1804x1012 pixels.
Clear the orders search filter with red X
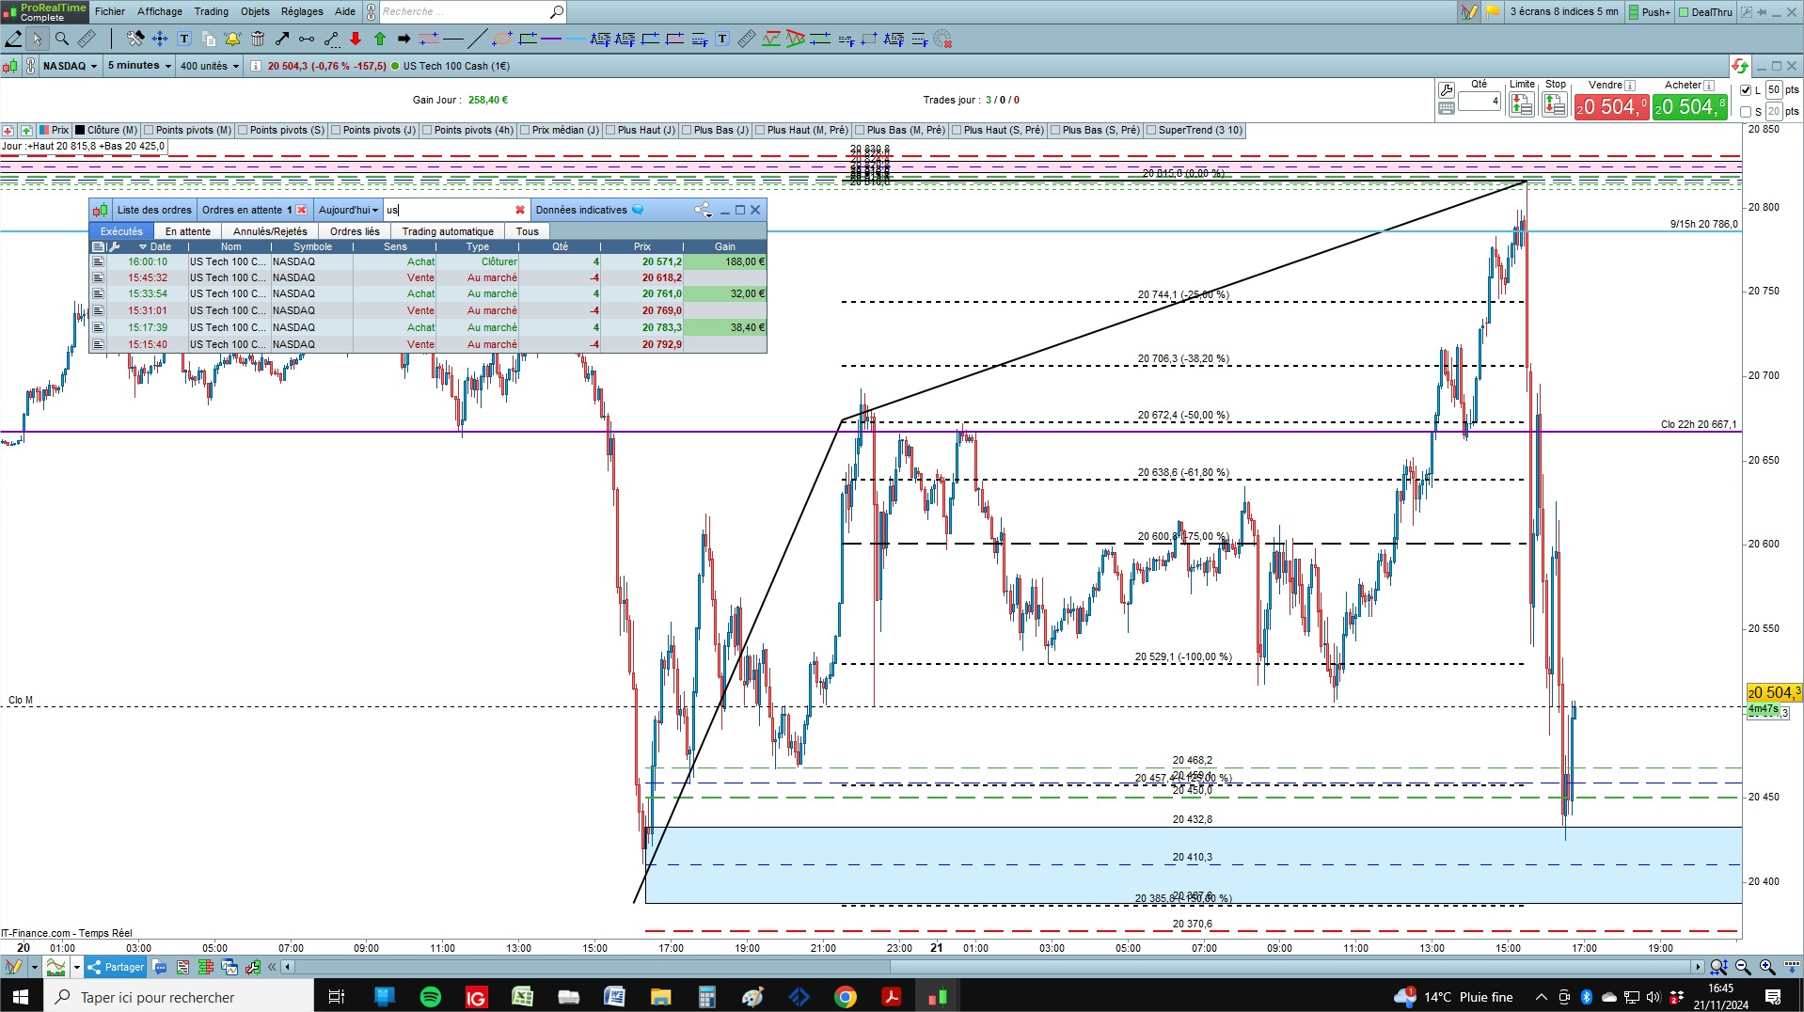click(519, 210)
